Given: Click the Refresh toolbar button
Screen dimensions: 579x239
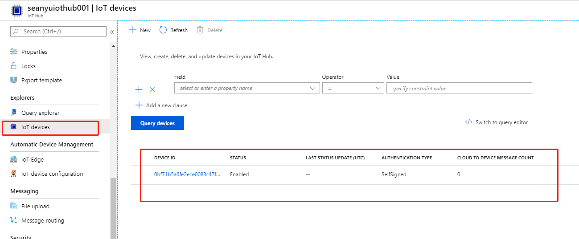Looking at the screenshot, I should [173, 30].
